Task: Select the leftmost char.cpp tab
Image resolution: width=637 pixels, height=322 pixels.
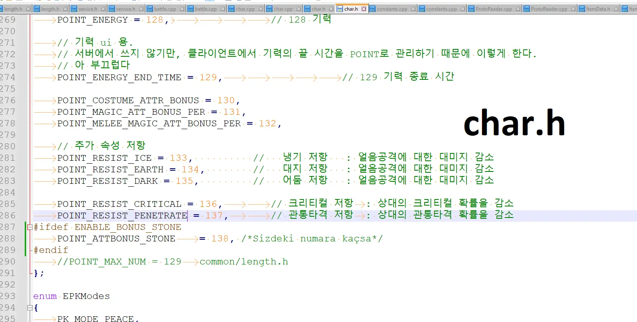Action: pyautogui.click(x=245, y=9)
